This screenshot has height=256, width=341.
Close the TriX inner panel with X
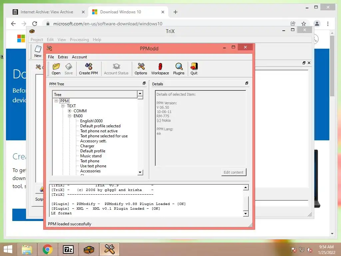(x=309, y=63)
